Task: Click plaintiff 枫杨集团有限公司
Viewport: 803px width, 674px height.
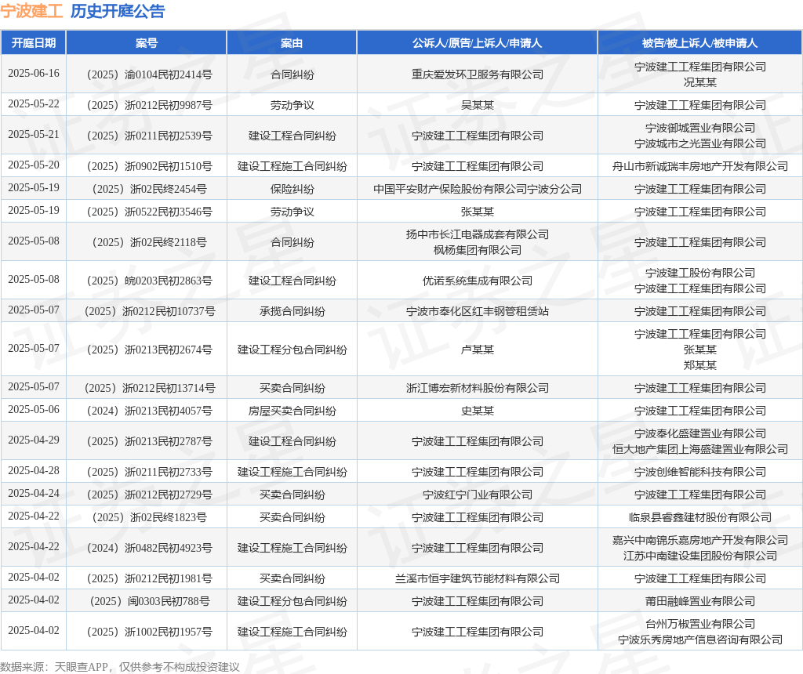Action: pyautogui.click(x=478, y=250)
